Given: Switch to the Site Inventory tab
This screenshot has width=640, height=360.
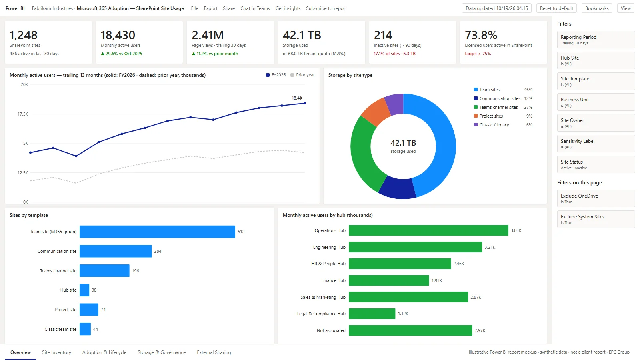Looking at the screenshot, I should pos(56,352).
